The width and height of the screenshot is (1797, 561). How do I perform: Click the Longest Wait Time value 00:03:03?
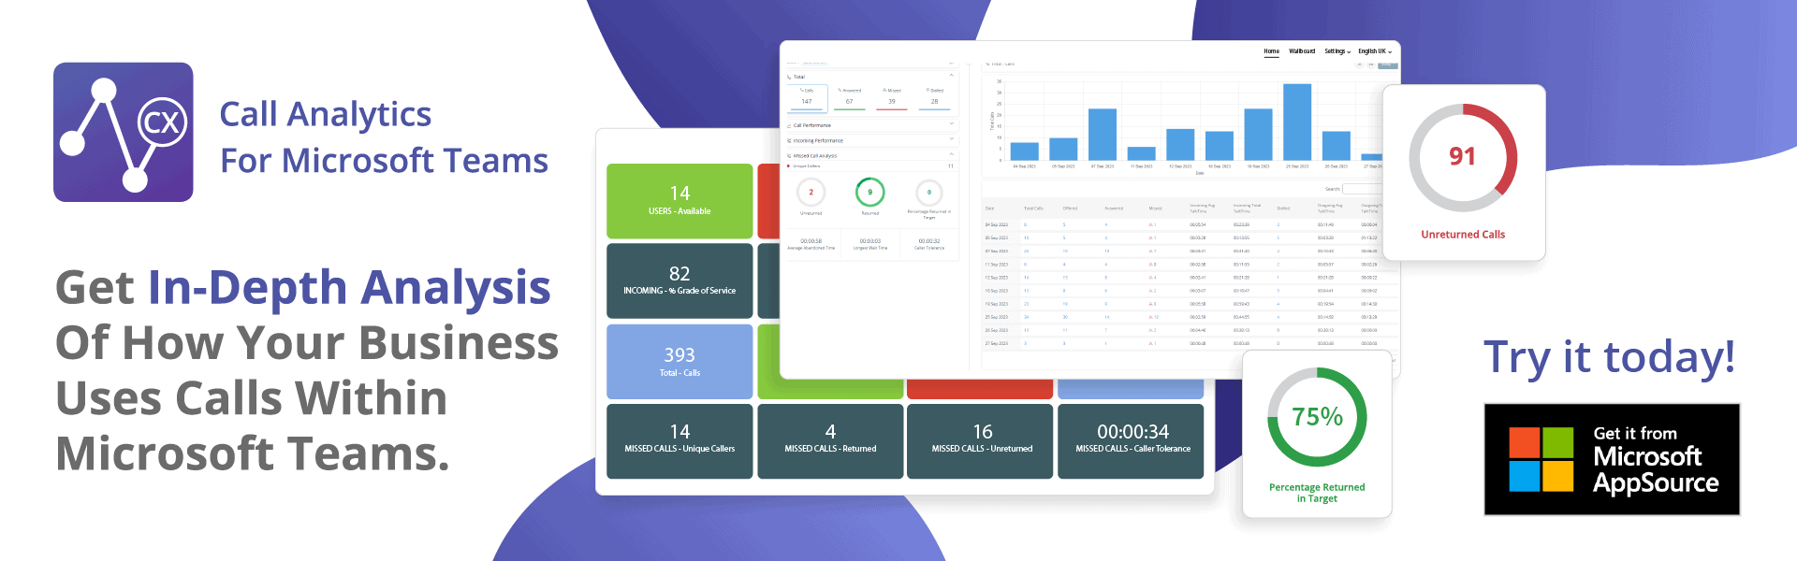(x=870, y=241)
